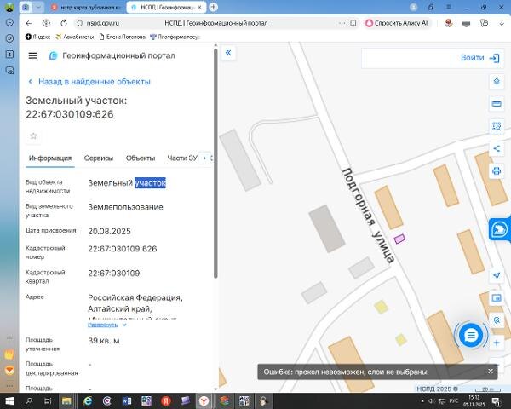Click the info panel vertical scrollbar
The height and width of the screenshot is (409, 511).
(x=215, y=163)
